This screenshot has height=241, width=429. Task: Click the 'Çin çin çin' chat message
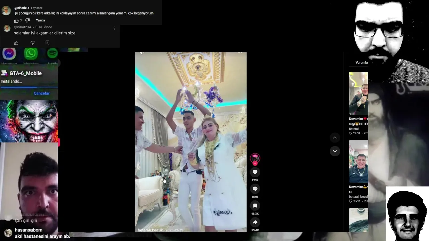click(x=26, y=221)
